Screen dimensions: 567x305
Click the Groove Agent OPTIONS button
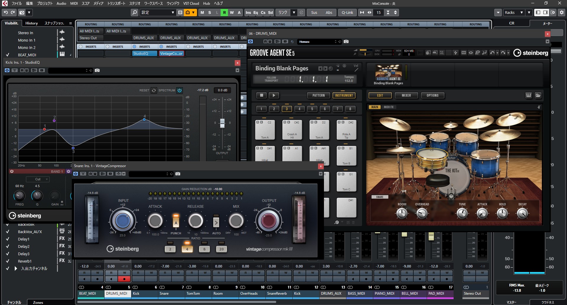click(433, 95)
